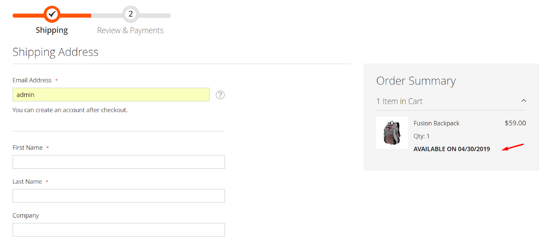
Task: Click the Fusion Backpack product name
Action: (x=436, y=123)
